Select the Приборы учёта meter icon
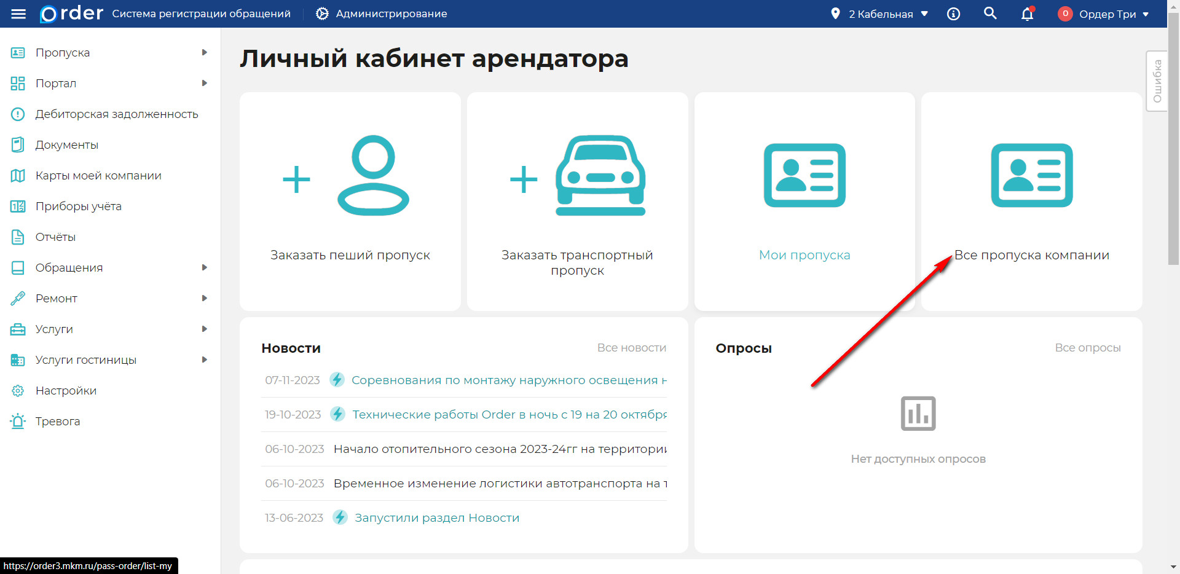Screen dimensions: 1180x574 (17, 206)
